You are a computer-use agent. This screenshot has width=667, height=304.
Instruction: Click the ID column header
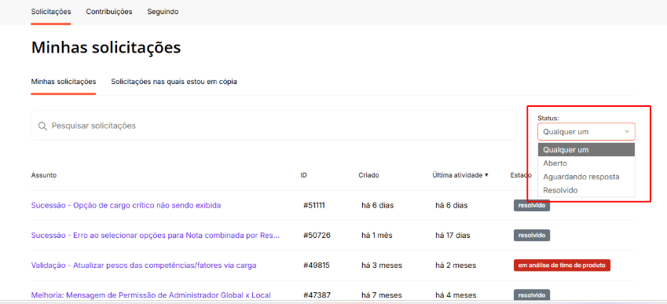(304, 175)
